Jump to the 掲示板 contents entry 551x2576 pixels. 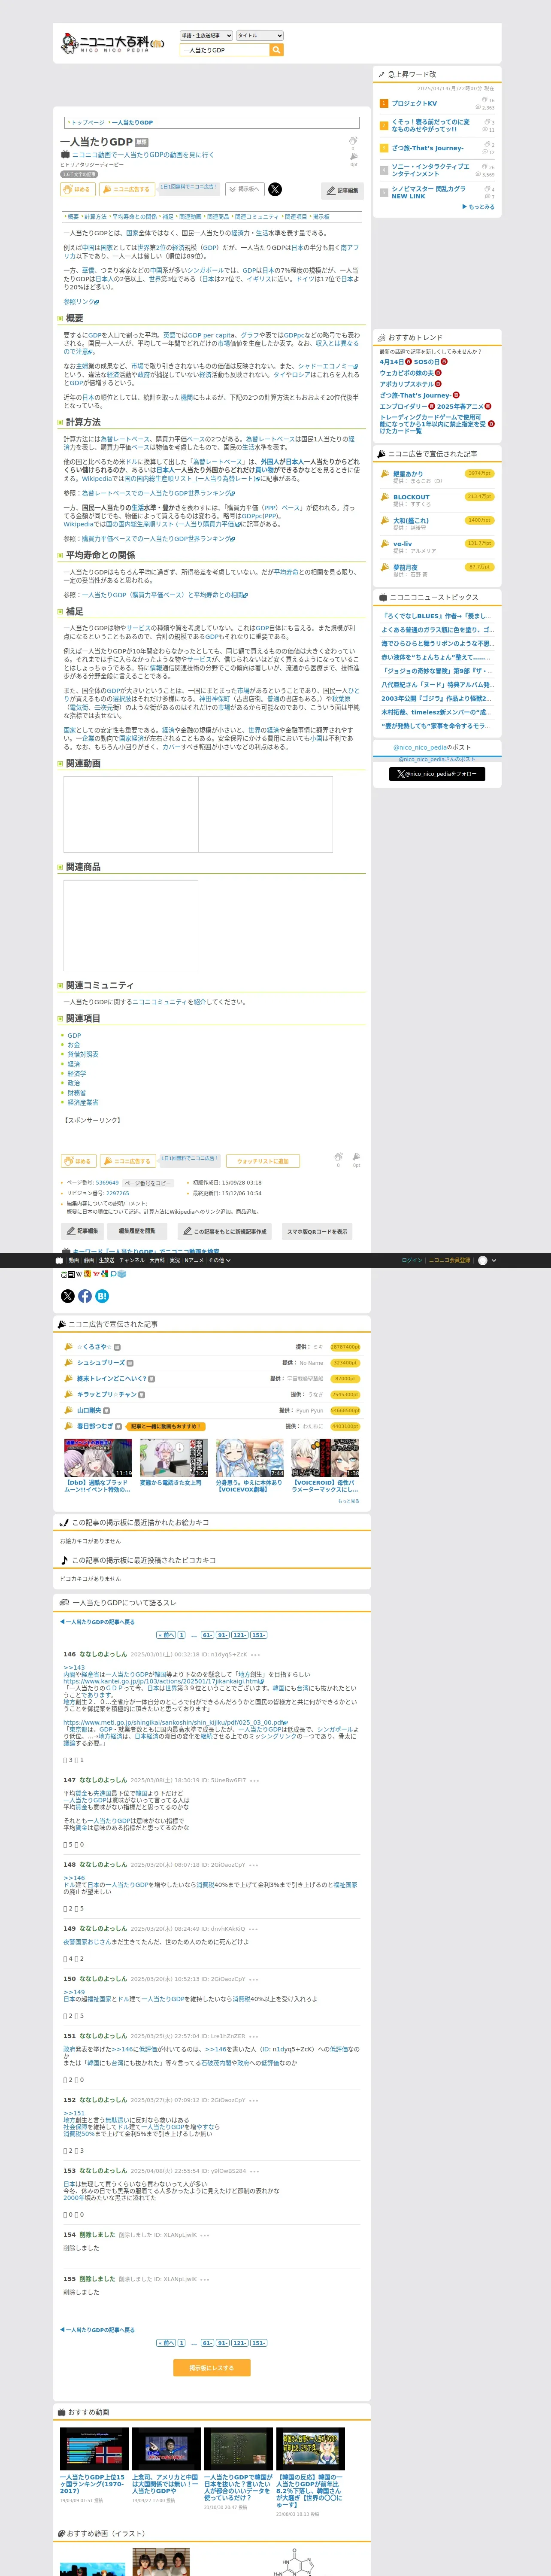coord(321,216)
